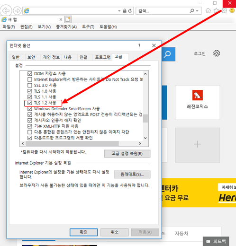
Task: Click the smiley feedback icon
Action: click(232, 10)
